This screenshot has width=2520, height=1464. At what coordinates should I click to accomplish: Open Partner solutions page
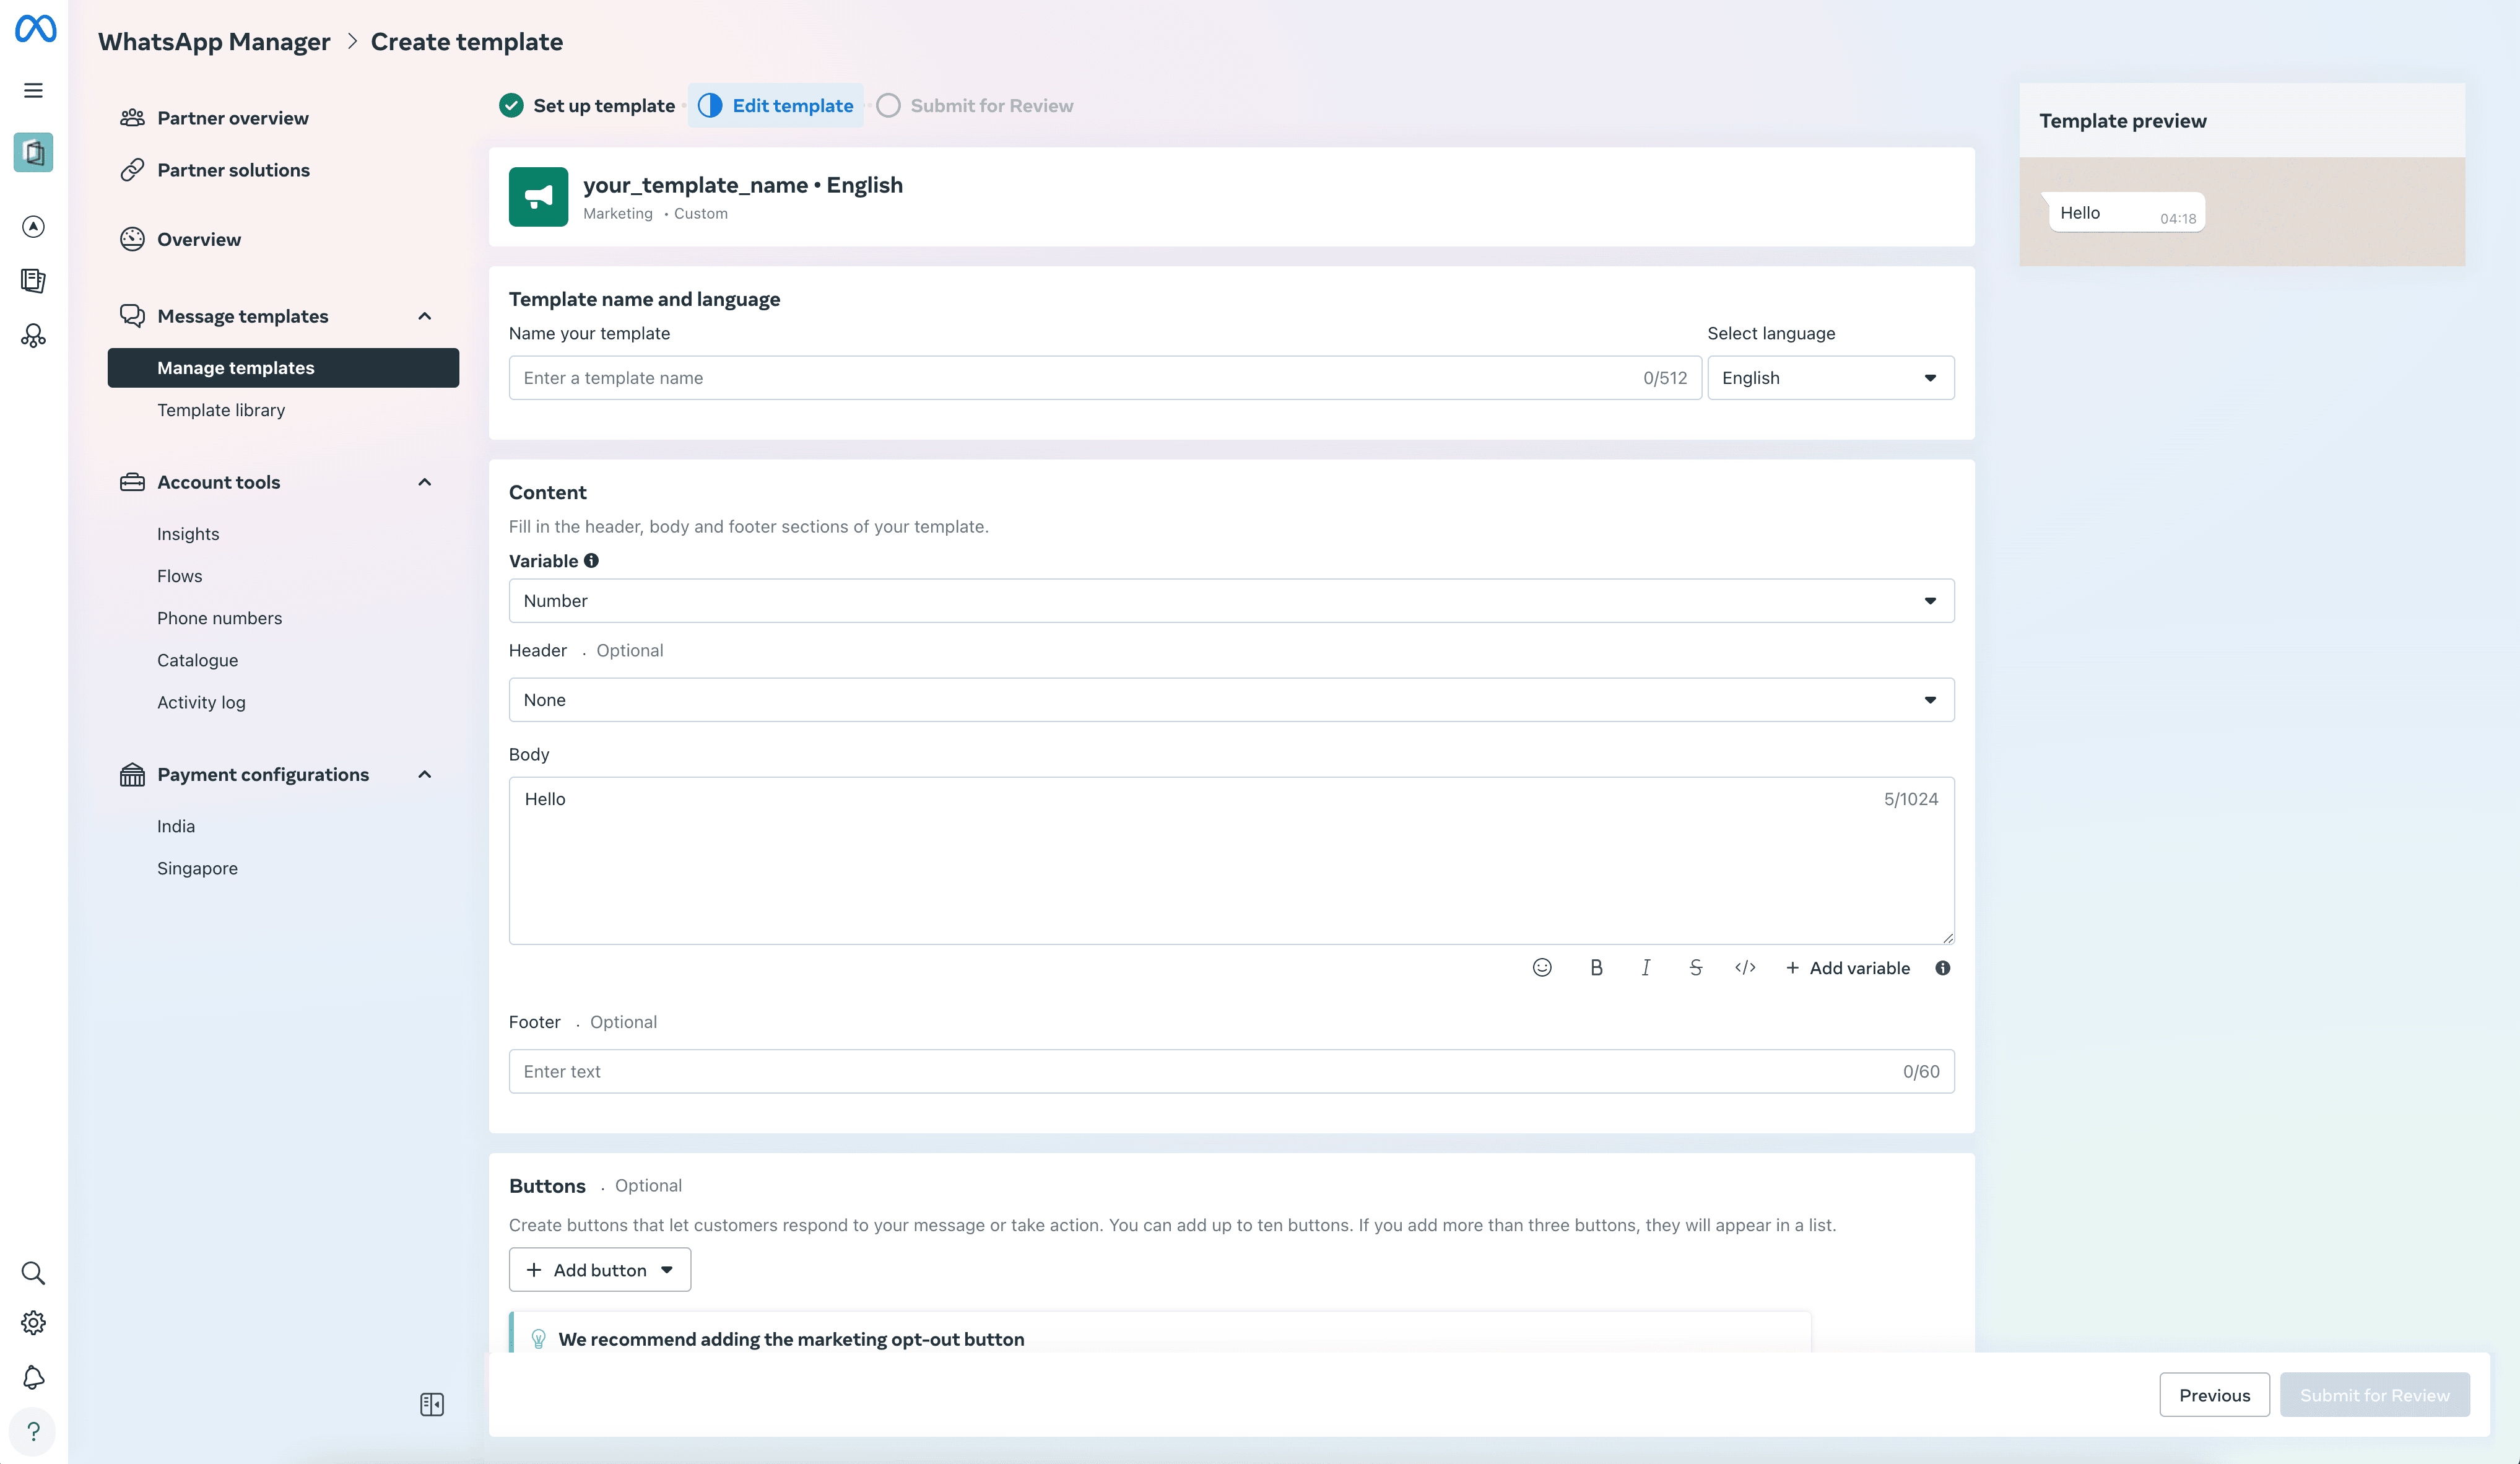(x=233, y=170)
